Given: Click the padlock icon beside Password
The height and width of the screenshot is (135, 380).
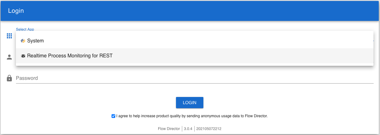Looking at the screenshot, I should pos(9,78).
